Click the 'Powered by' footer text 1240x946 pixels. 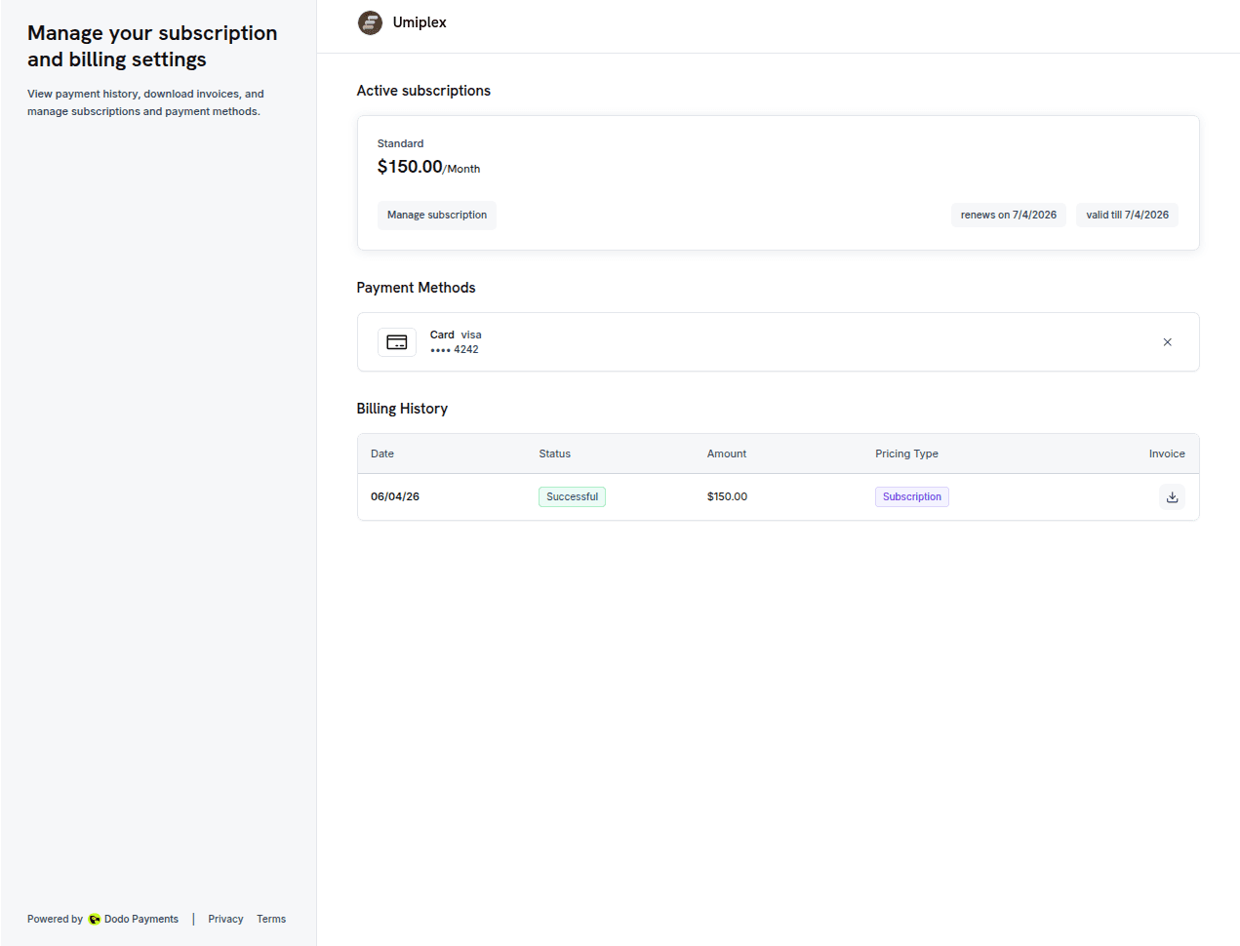(55, 919)
